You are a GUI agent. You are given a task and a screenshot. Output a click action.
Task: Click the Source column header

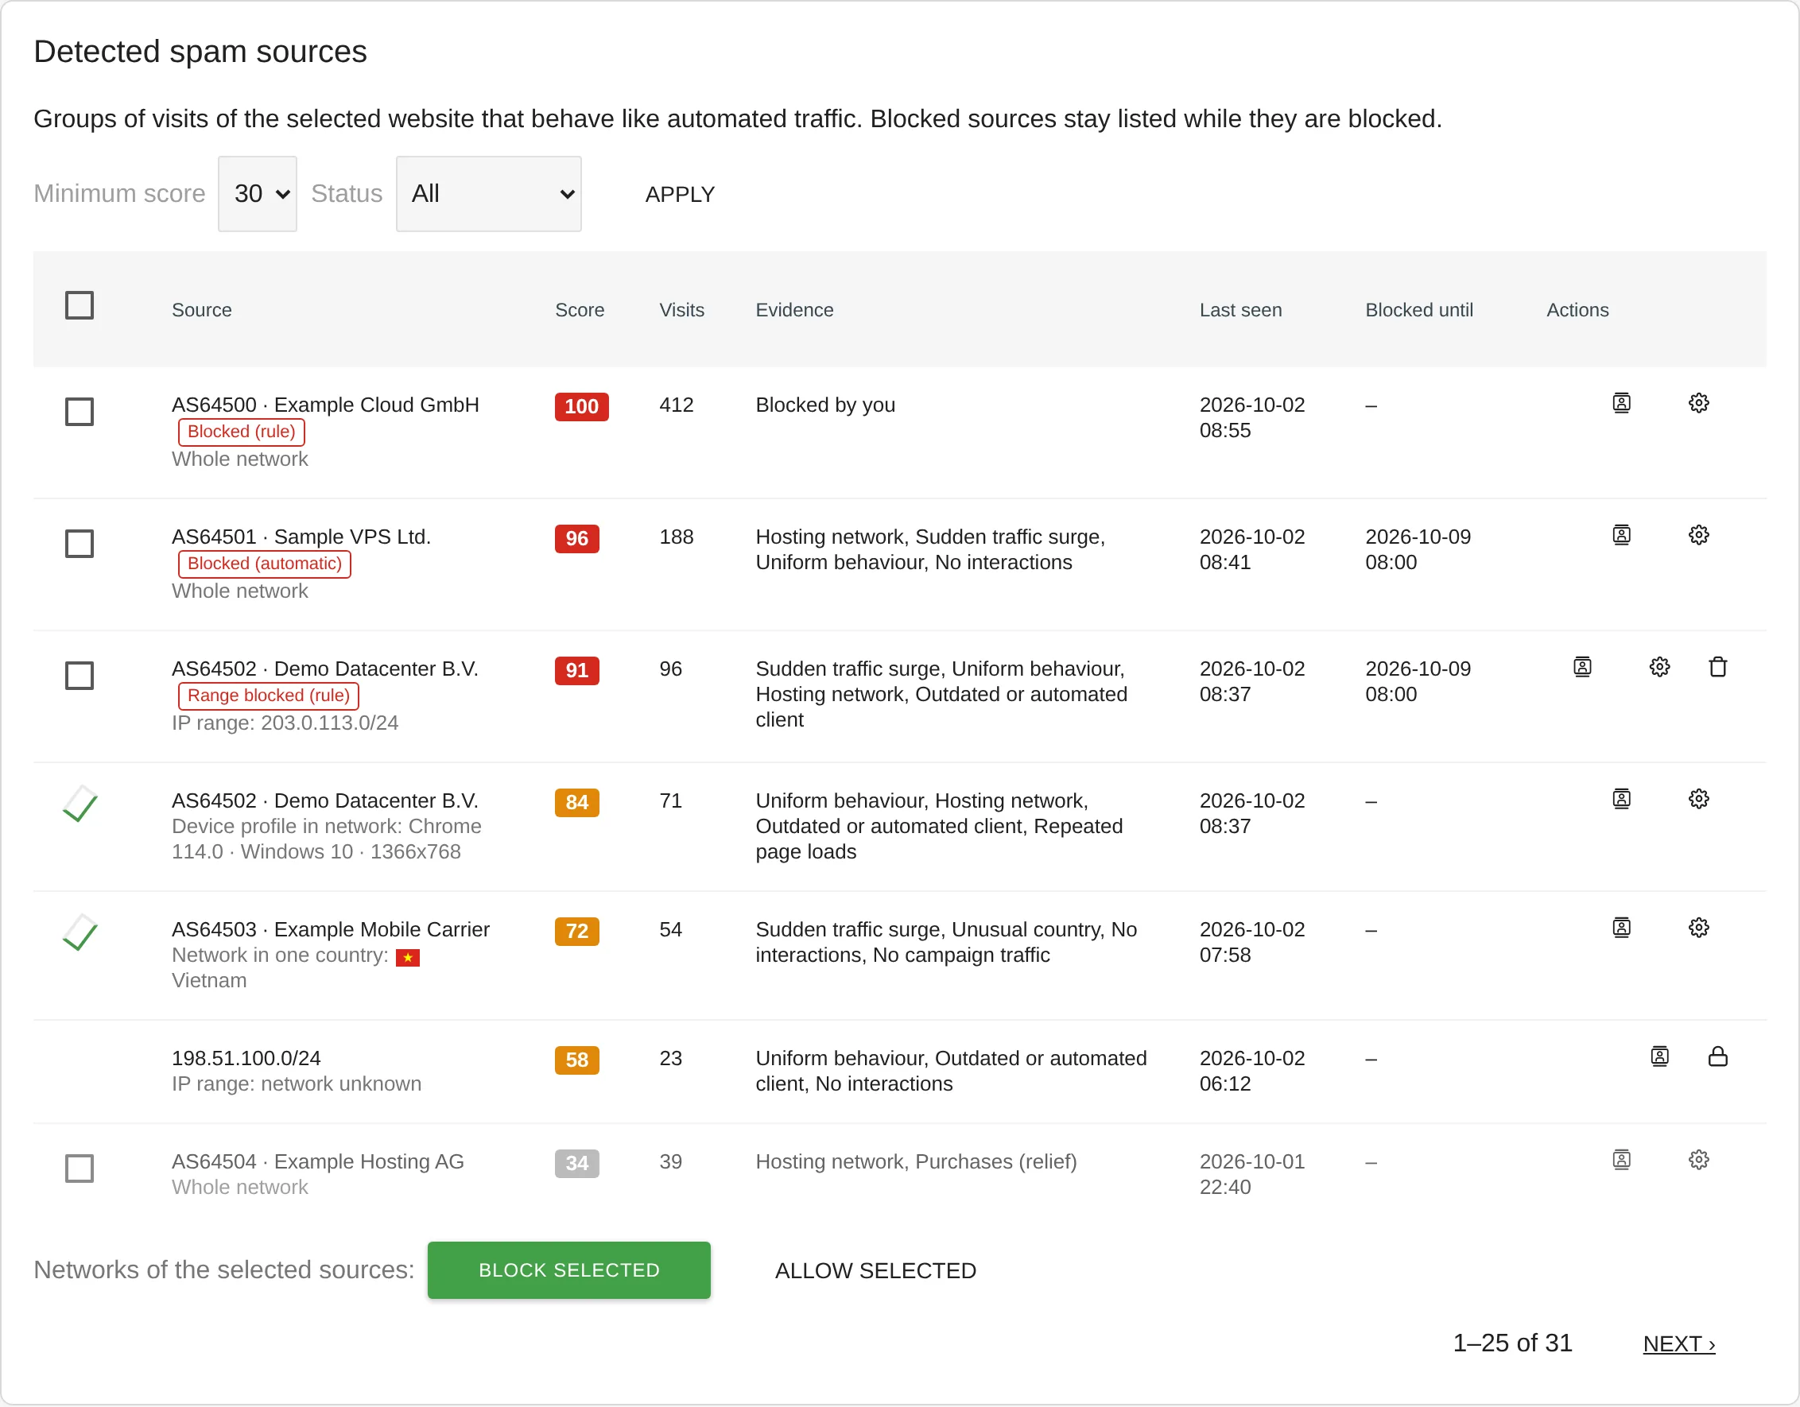[x=202, y=310]
